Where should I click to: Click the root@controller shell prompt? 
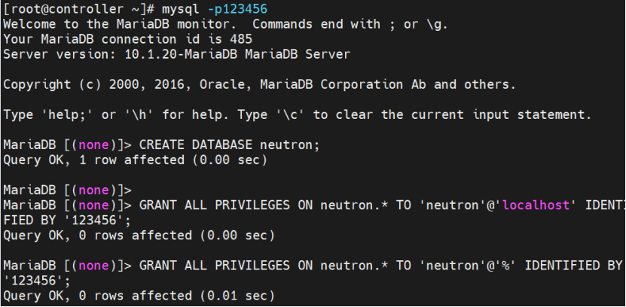pyautogui.click(x=80, y=9)
